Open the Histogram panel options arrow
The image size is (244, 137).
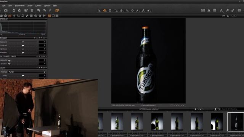click(x=46, y=19)
